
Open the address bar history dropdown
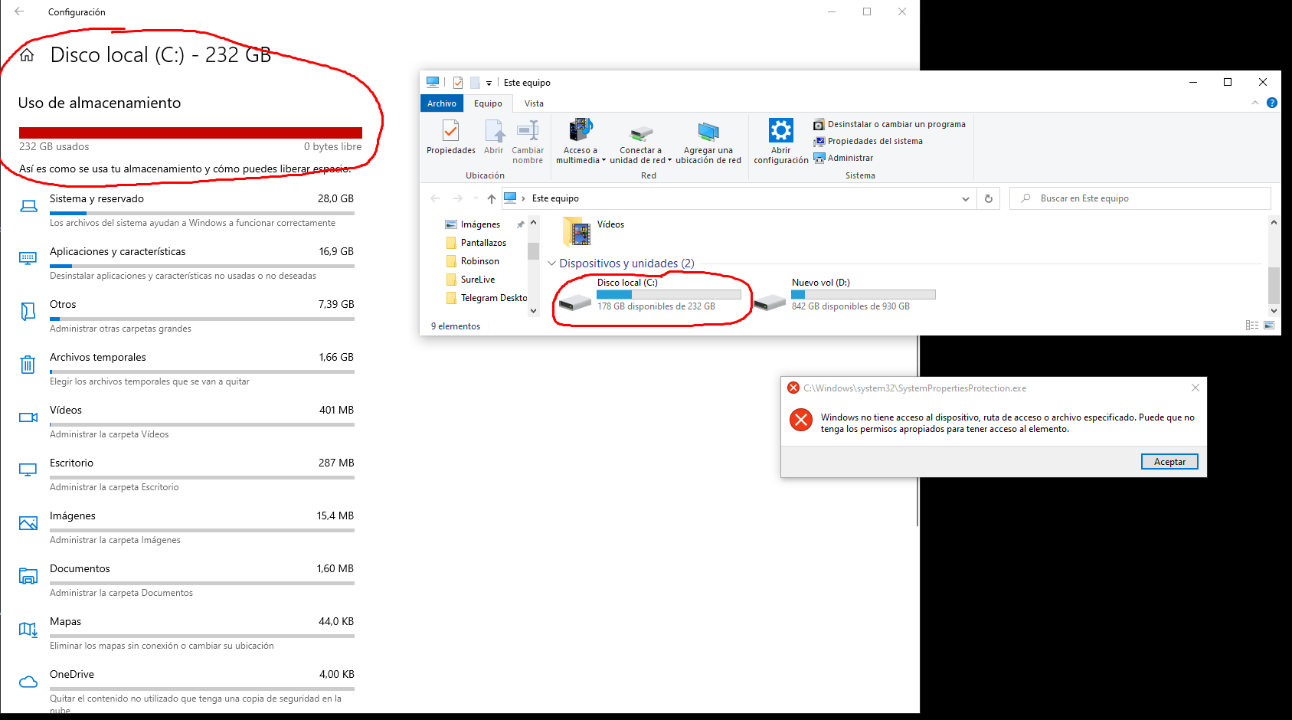[x=965, y=198]
